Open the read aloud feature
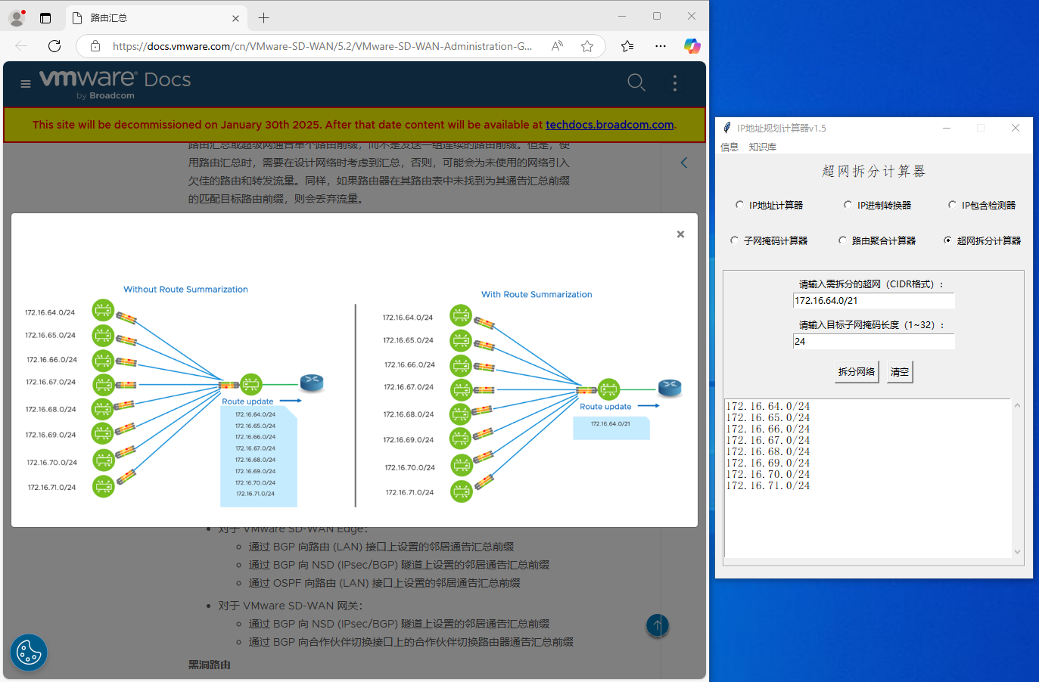 (x=557, y=46)
